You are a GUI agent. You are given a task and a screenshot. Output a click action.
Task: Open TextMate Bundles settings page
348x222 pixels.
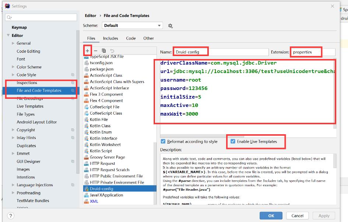pos(33,201)
